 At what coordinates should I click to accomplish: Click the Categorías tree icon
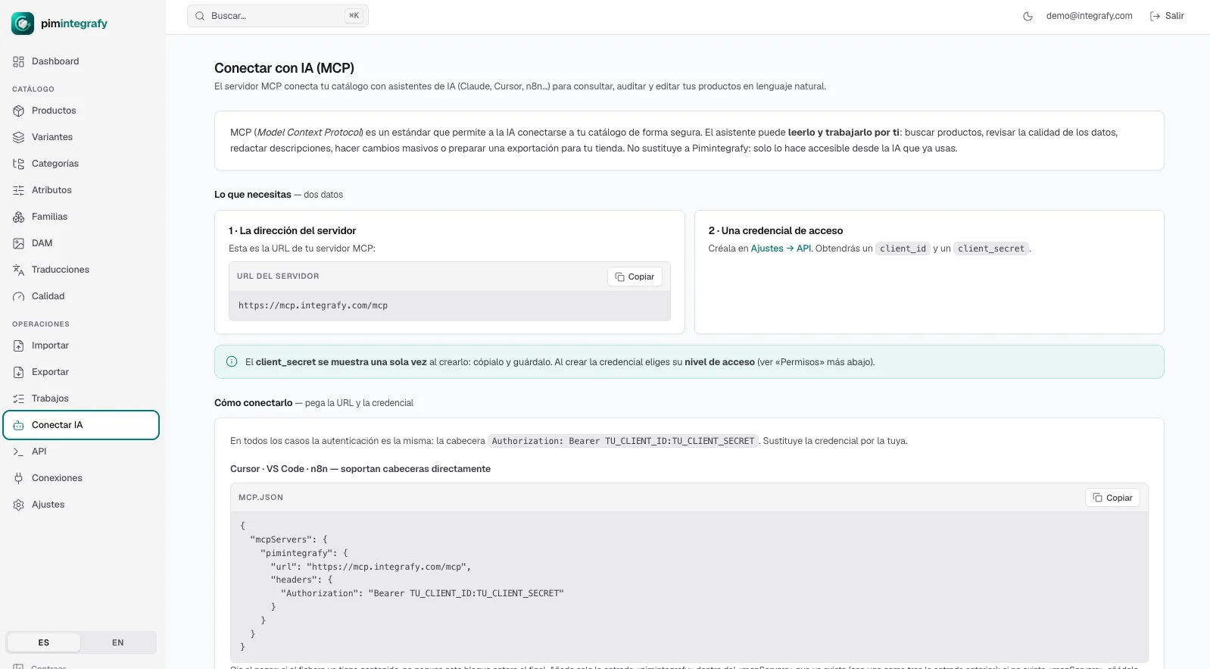point(19,164)
